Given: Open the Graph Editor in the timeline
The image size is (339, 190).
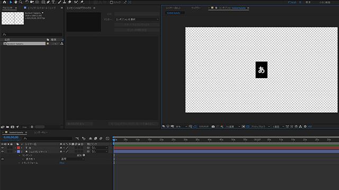Looking at the screenshot, I should (x=108, y=138).
